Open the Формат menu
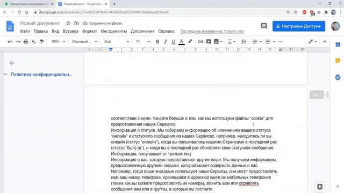The image size is (344, 193). pos(90,31)
